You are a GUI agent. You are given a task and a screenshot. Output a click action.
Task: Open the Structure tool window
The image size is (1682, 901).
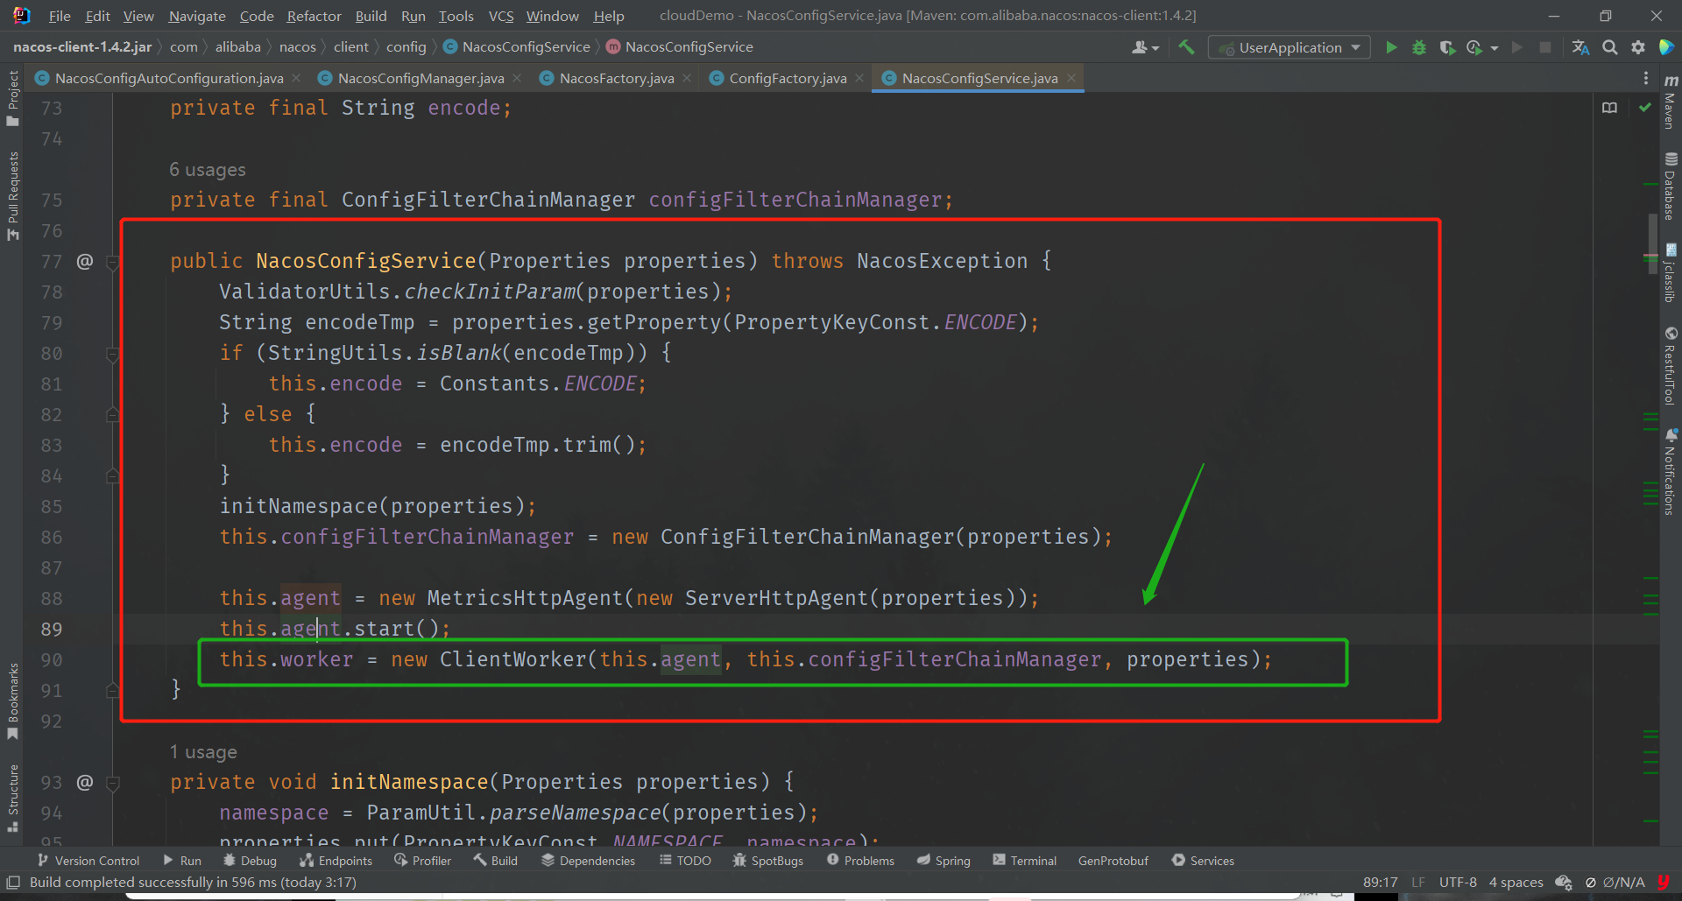coord(12,798)
